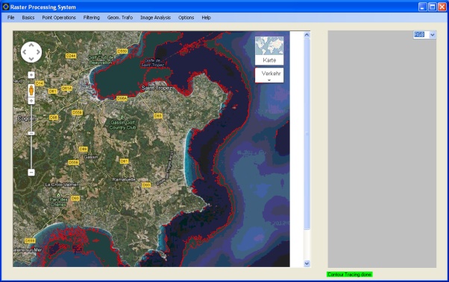The image size is (449, 282).
Task: Click the scrollbar up arrow beside map
Action: [307, 34]
